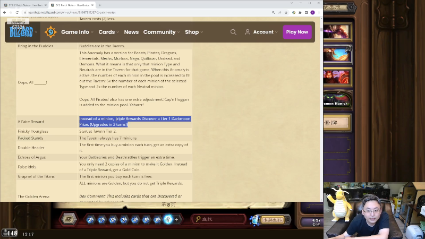Click the share page icon in address bar
The width and height of the screenshot is (425, 239).
tap(279, 12)
